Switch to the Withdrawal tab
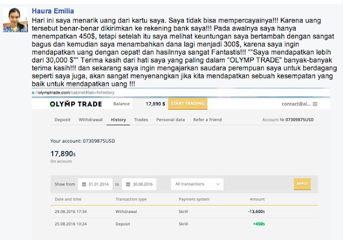 pyautogui.click(x=91, y=120)
